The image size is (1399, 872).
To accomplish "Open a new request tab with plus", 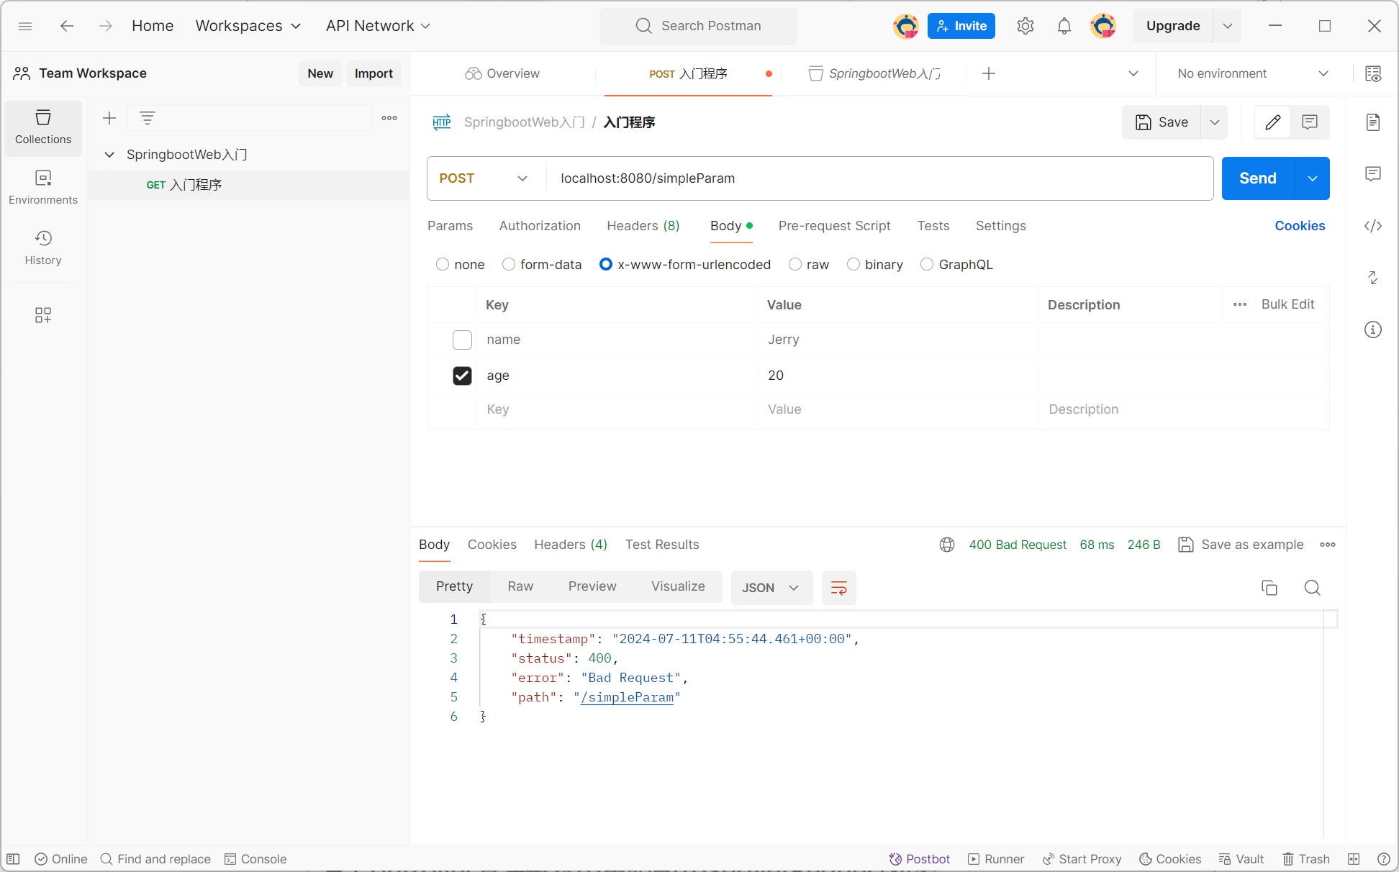I will (x=989, y=73).
